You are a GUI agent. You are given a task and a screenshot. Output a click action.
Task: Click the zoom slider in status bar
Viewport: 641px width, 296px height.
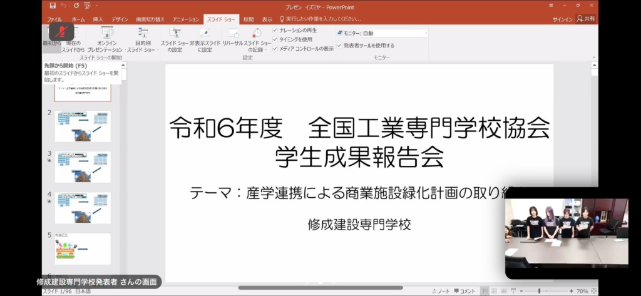click(x=540, y=291)
